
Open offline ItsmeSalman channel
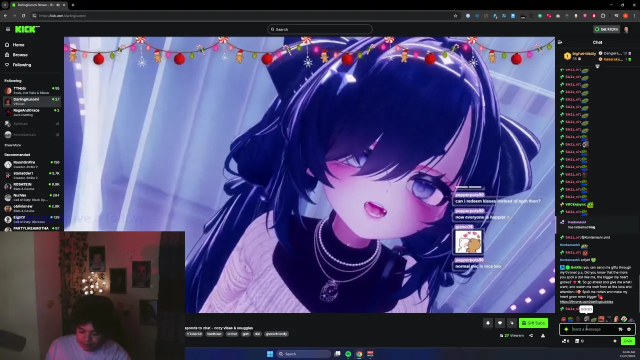(32, 134)
